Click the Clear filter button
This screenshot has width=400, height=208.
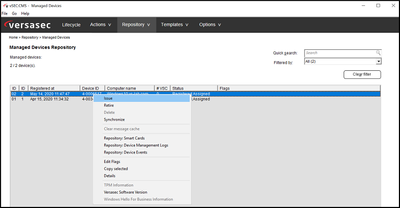tap(362, 75)
